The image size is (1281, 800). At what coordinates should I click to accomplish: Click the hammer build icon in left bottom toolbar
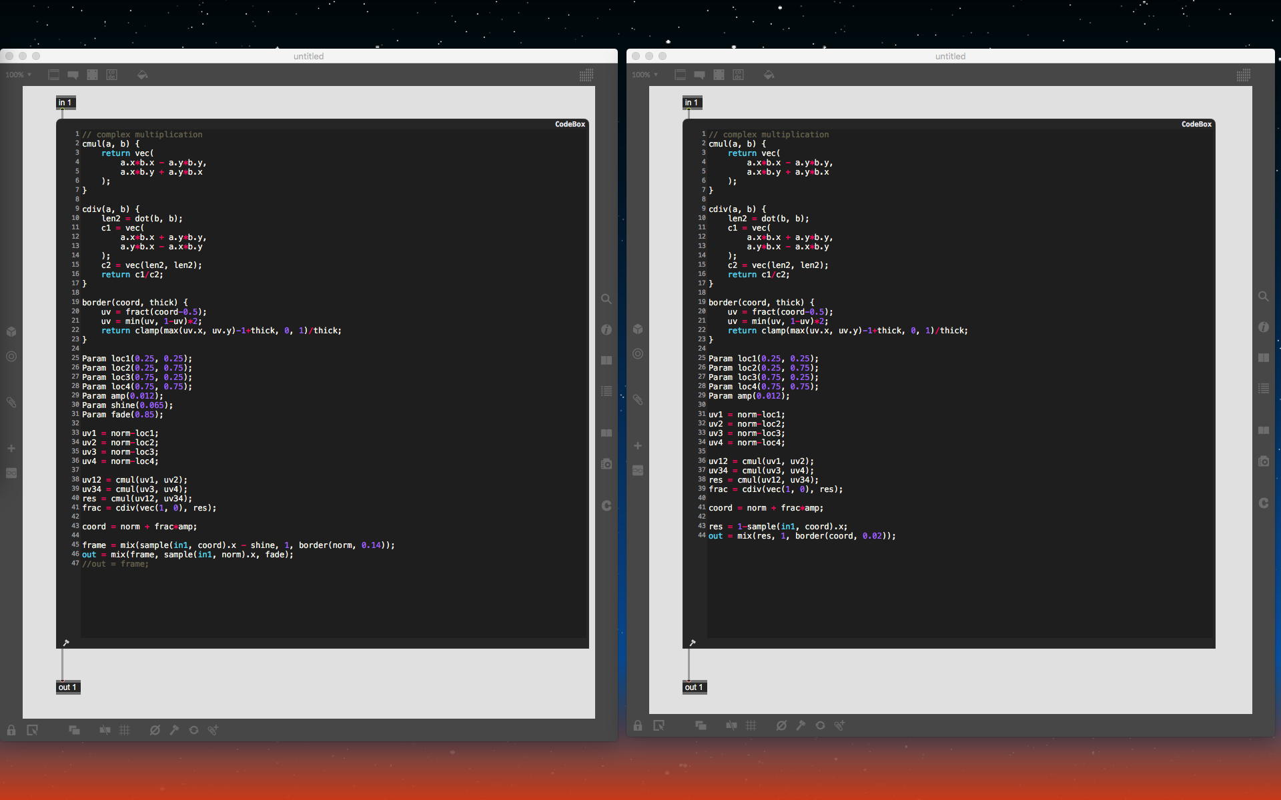pyautogui.click(x=174, y=730)
